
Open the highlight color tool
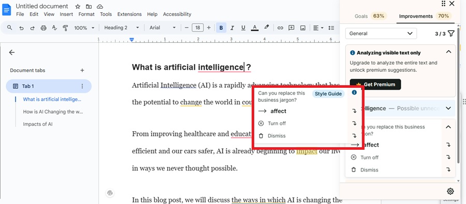click(x=266, y=27)
